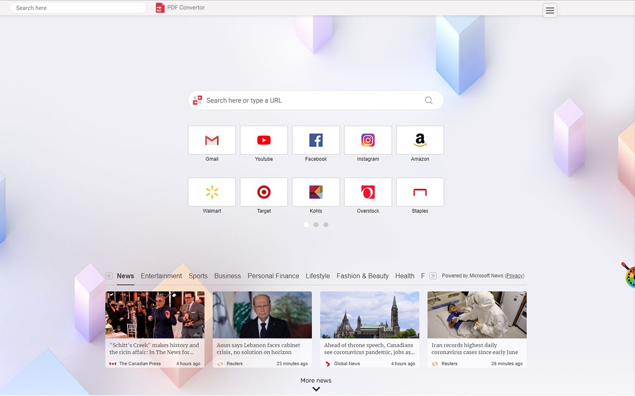Click the magnifier icon in the main search bar

click(429, 100)
